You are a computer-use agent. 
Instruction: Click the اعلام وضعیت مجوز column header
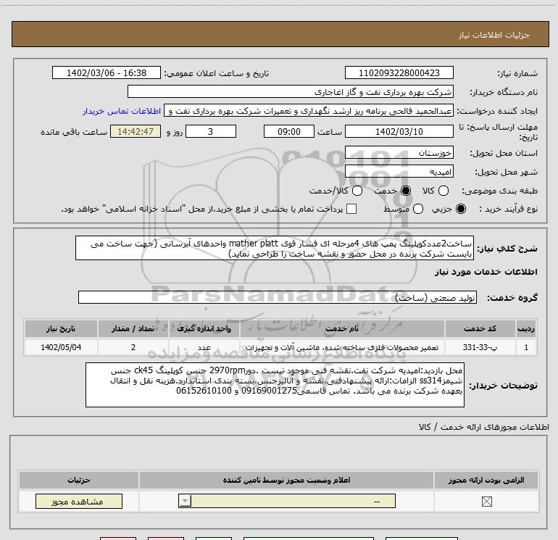(286, 480)
